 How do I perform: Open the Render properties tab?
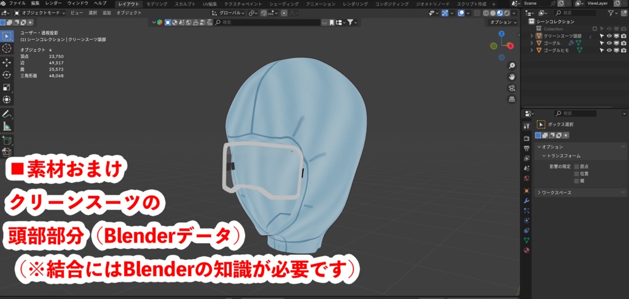526,138
